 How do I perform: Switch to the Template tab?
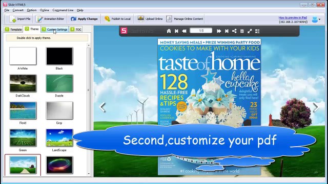13,30
